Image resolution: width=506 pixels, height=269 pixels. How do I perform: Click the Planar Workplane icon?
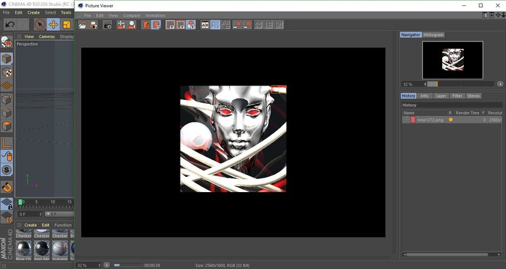[x=7, y=217]
